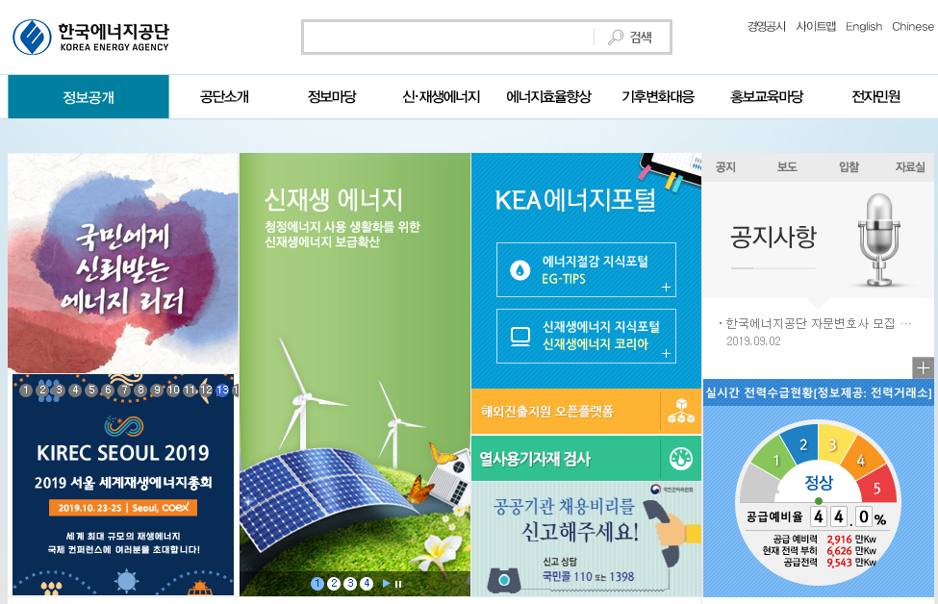The height and width of the screenshot is (604, 938).
Task: Select the 보도 tab
Action: click(787, 166)
